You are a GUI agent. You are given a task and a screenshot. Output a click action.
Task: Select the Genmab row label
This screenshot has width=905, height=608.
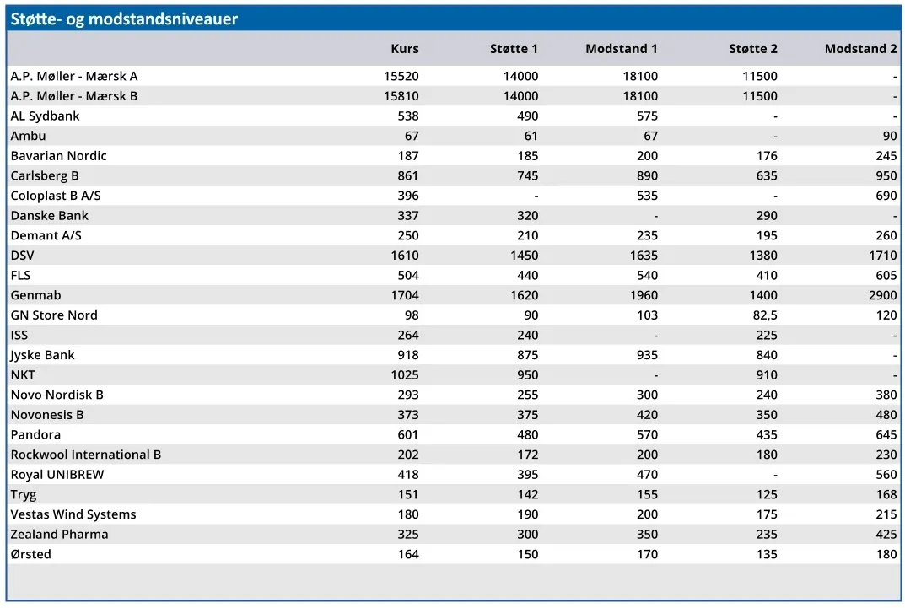click(x=35, y=295)
